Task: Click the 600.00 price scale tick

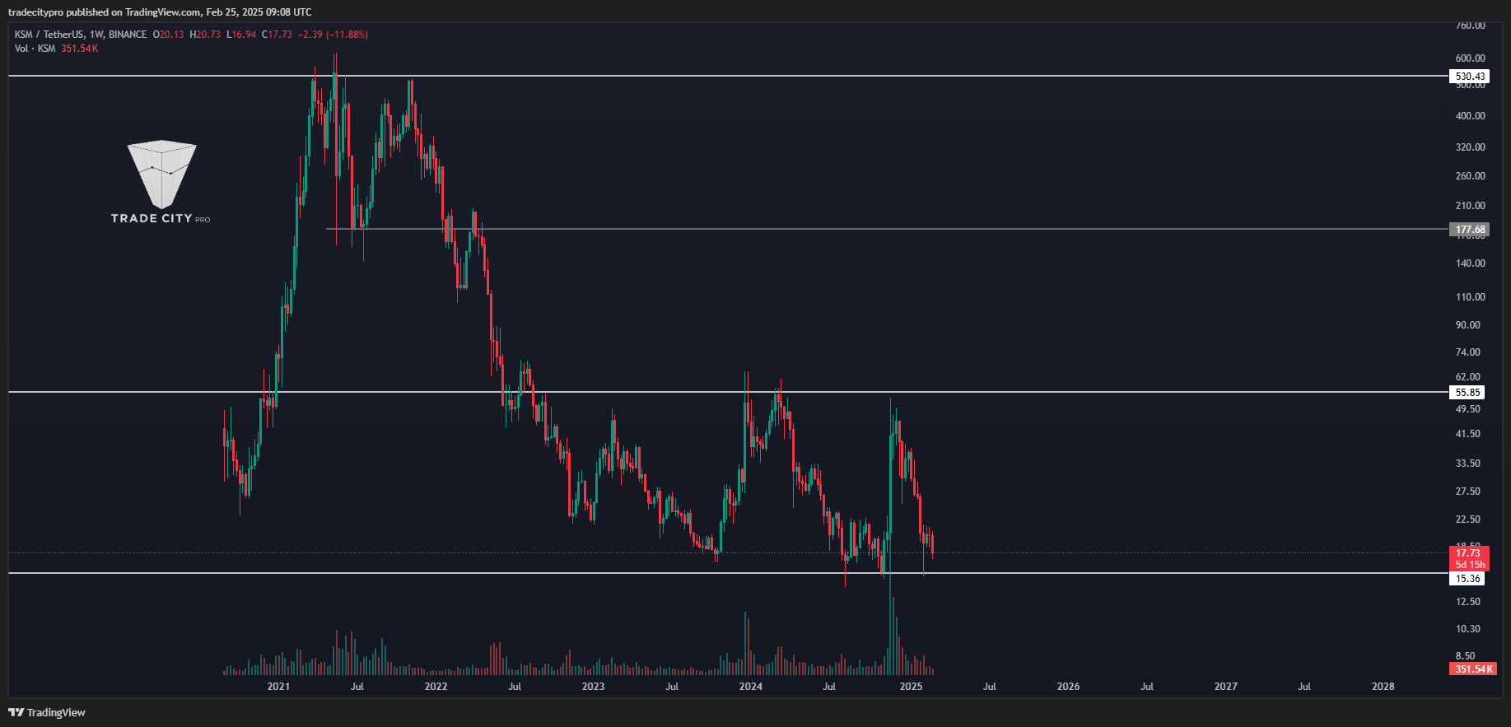Action: (1470, 58)
